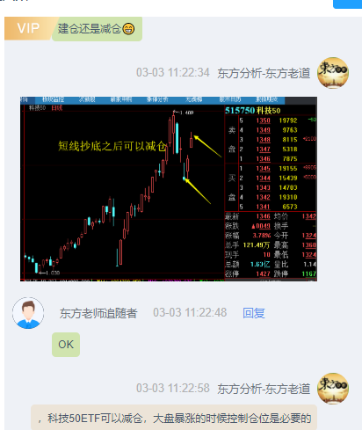
Task: Click the 短线抄底之后可以减仓 annotation text
Action: click(x=112, y=146)
